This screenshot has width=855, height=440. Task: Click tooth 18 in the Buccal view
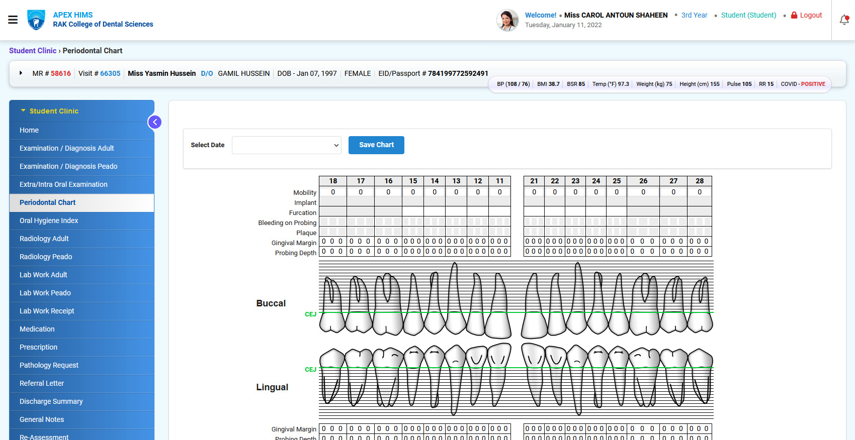332,304
